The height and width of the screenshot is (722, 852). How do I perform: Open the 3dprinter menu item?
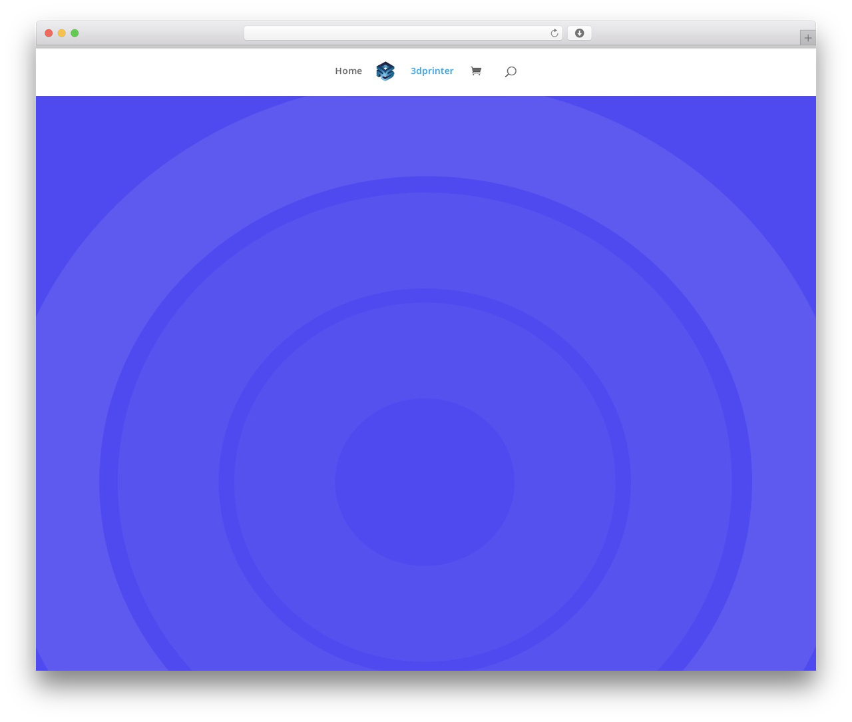pos(432,71)
